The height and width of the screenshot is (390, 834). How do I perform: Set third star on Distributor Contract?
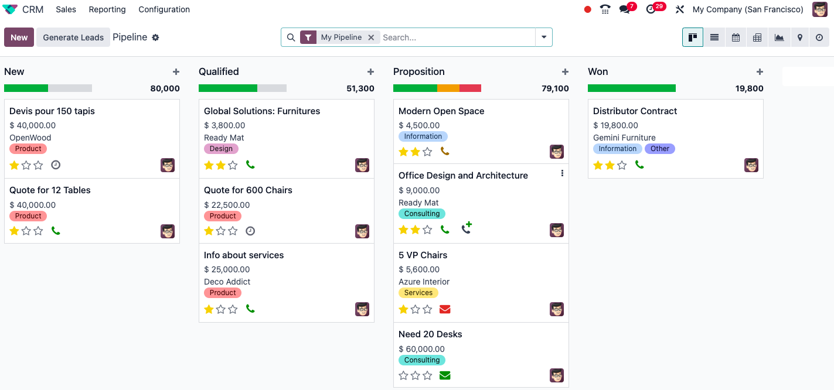(x=622, y=165)
